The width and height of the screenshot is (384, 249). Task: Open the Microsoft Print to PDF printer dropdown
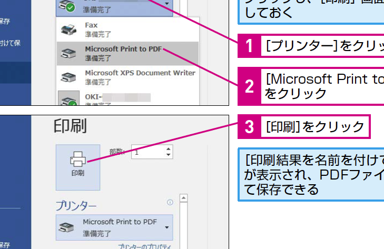click(x=114, y=227)
